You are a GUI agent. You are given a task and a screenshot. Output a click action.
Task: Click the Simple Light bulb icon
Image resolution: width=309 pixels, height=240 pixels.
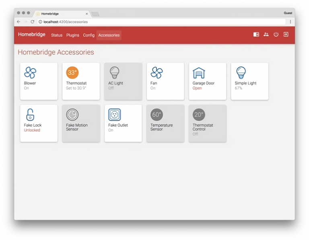(x=241, y=73)
